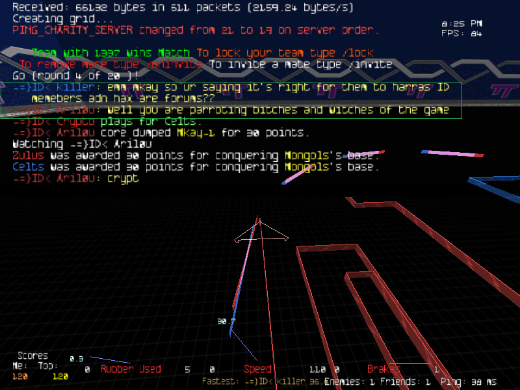Click the lightcycle arrow marker at center
Viewport: 520px width, 390px height.
[x=261, y=233]
